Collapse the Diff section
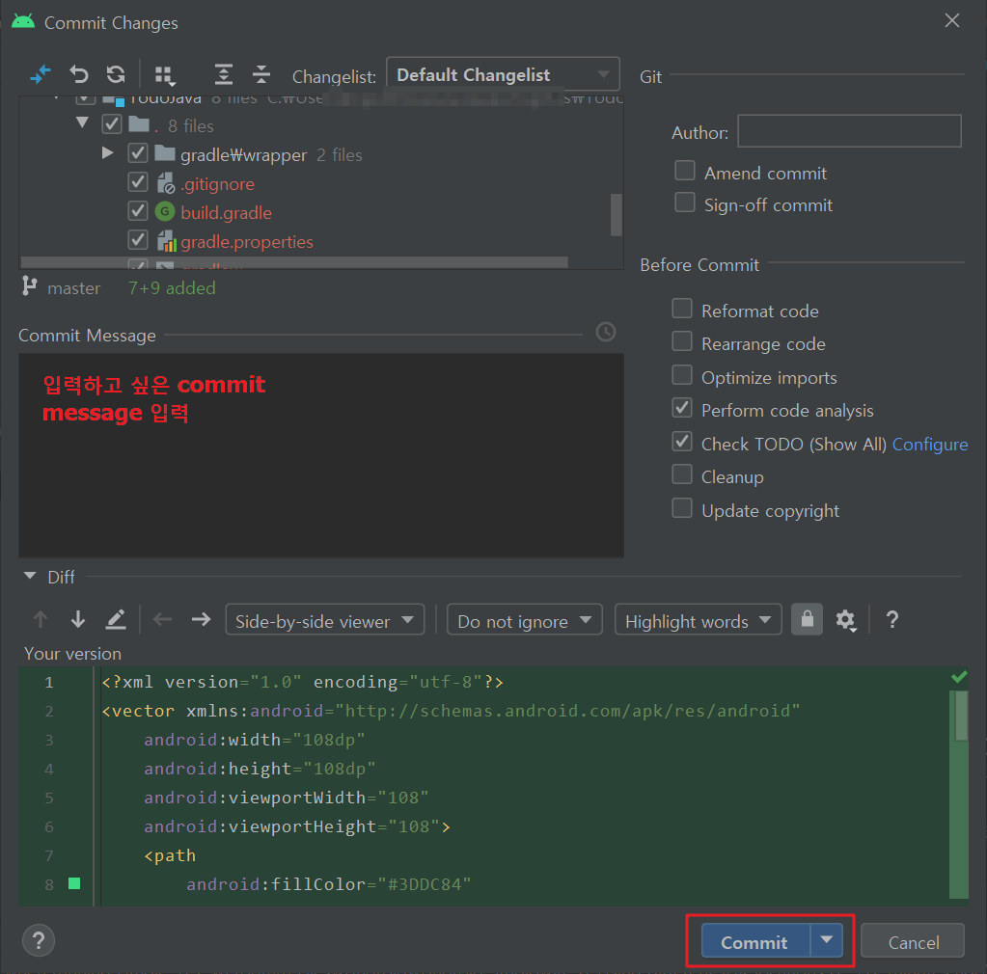Screen dimensions: 987x974 tap(30, 576)
